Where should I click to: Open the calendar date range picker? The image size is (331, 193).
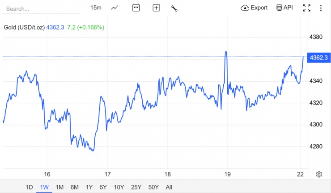click(x=136, y=8)
